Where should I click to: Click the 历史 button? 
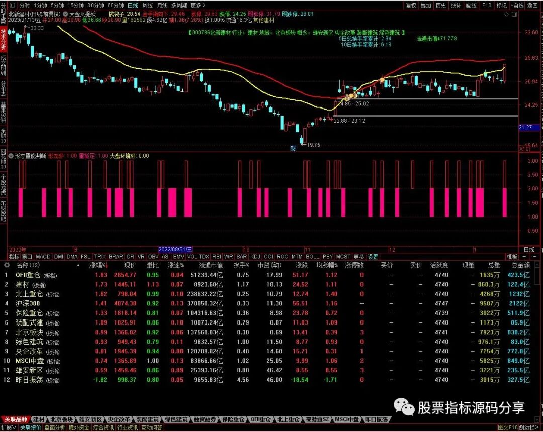click(441, 5)
